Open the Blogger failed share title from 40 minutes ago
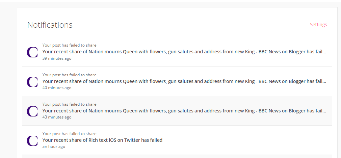 [184, 81]
